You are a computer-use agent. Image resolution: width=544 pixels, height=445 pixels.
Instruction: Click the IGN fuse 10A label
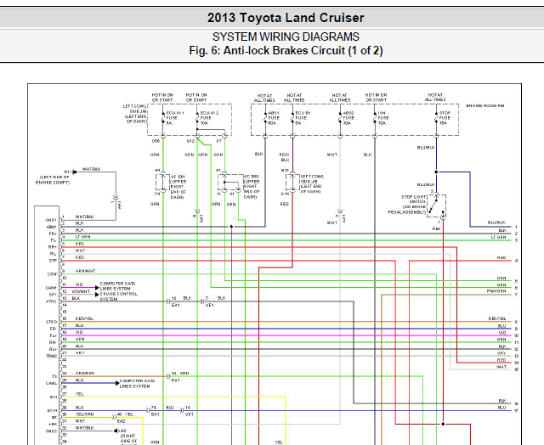382,118
